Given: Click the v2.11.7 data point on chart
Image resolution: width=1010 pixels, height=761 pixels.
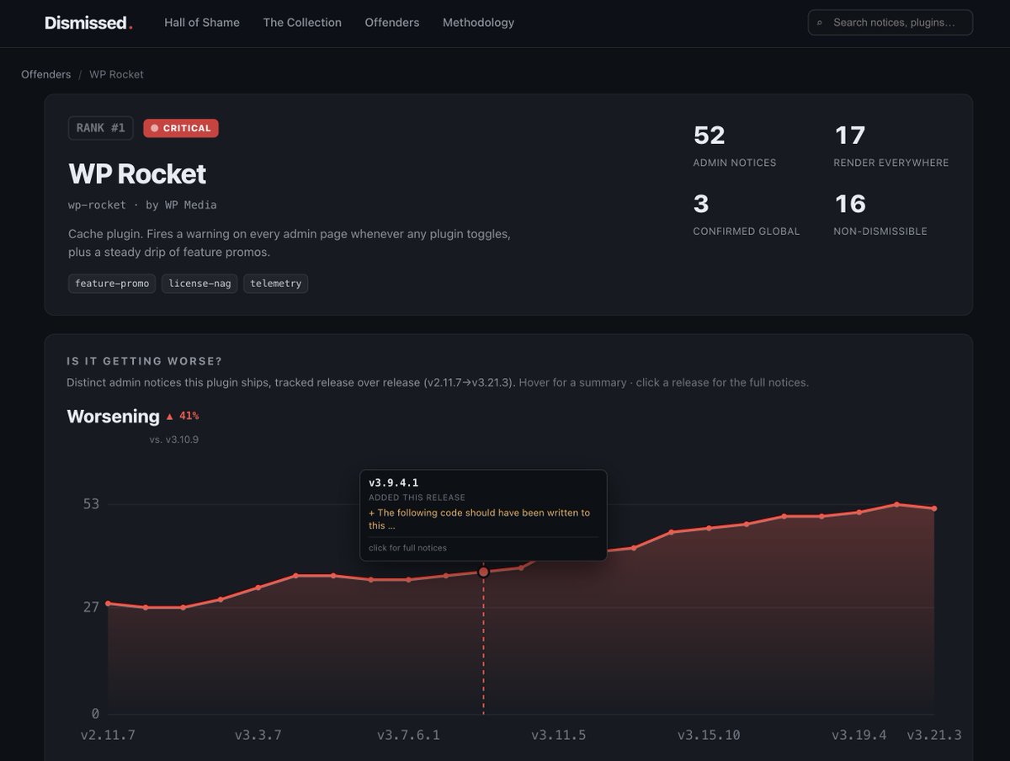Looking at the screenshot, I should pos(108,604).
